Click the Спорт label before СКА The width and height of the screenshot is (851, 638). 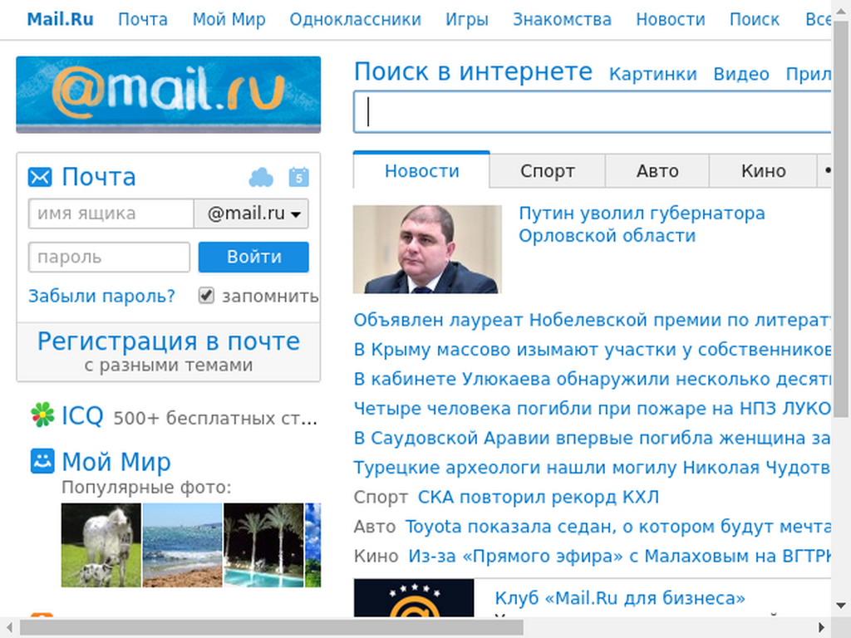381,497
